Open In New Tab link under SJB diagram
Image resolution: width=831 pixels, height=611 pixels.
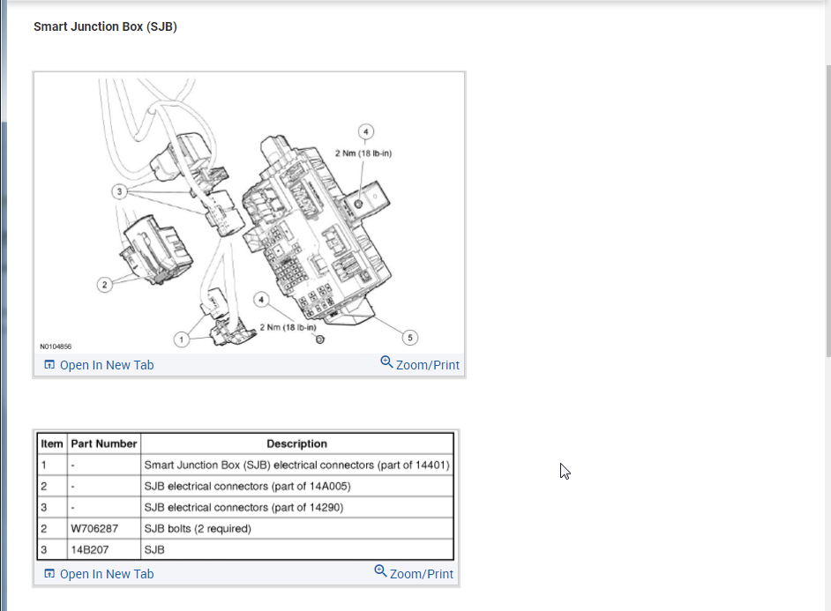(x=107, y=365)
